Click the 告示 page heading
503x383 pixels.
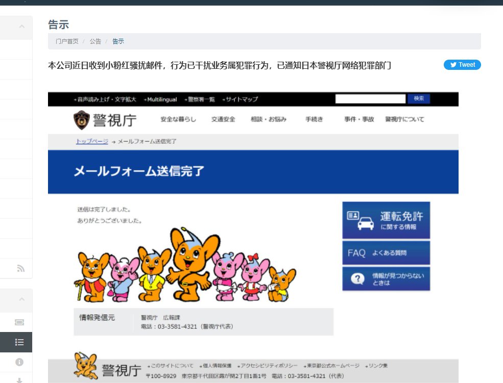pyautogui.click(x=58, y=24)
